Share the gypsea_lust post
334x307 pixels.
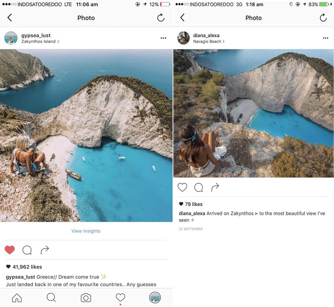45,250
